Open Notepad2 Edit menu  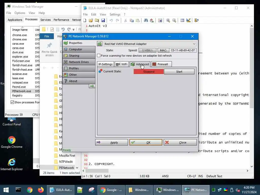coord(94,14)
